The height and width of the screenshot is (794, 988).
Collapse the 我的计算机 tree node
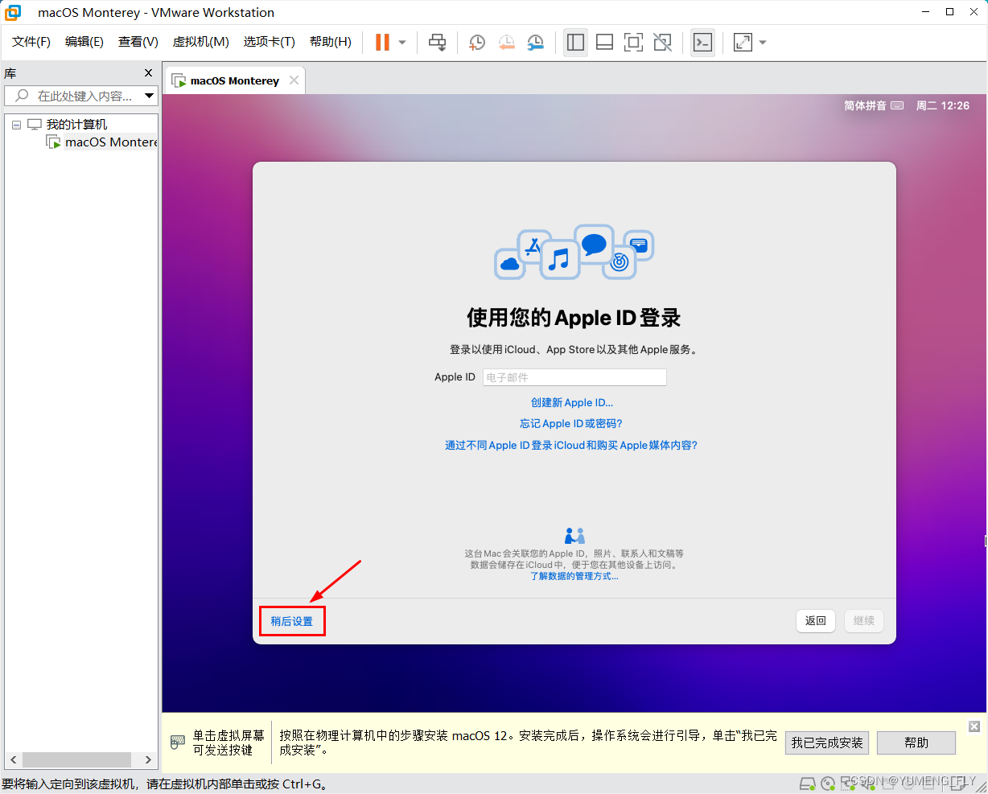pos(16,125)
